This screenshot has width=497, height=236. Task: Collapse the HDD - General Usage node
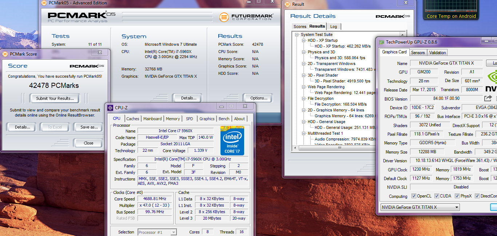click(304, 122)
